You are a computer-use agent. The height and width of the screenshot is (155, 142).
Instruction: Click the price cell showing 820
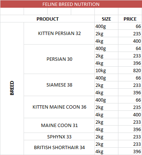130,70
